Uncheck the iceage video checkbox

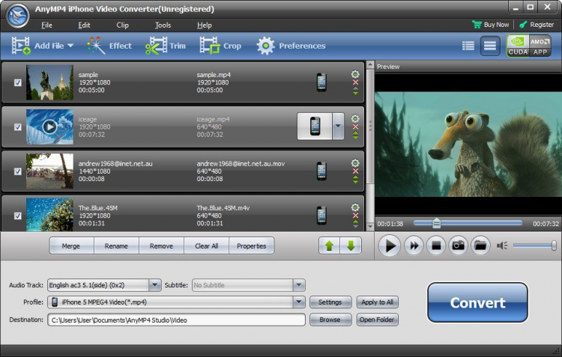coord(17,127)
